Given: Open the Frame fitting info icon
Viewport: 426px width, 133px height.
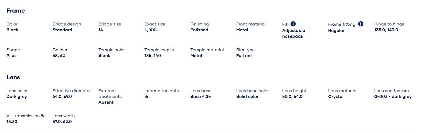Looking at the screenshot, I should (x=361, y=24).
